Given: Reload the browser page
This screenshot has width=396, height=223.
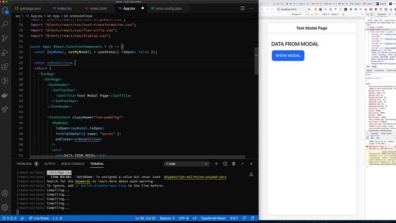Looking at the screenshot, I should click(272, 9).
